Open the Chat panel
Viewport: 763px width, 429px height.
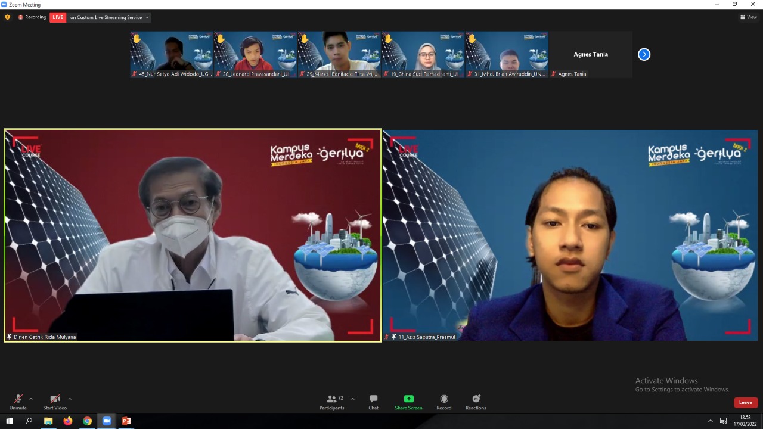pyautogui.click(x=373, y=401)
